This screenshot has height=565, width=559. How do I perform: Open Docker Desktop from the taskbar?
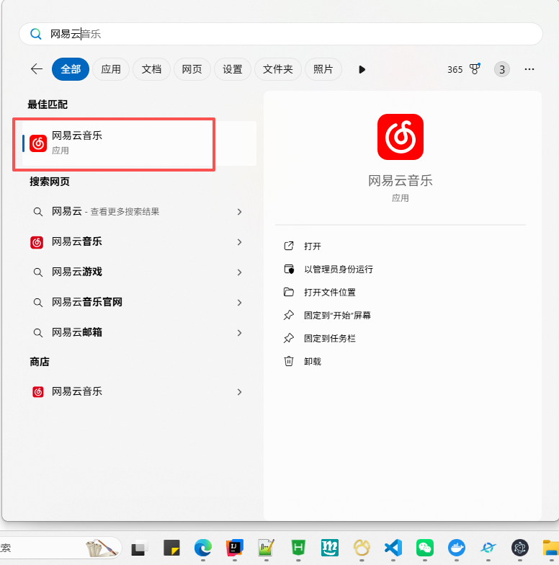coord(456,548)
